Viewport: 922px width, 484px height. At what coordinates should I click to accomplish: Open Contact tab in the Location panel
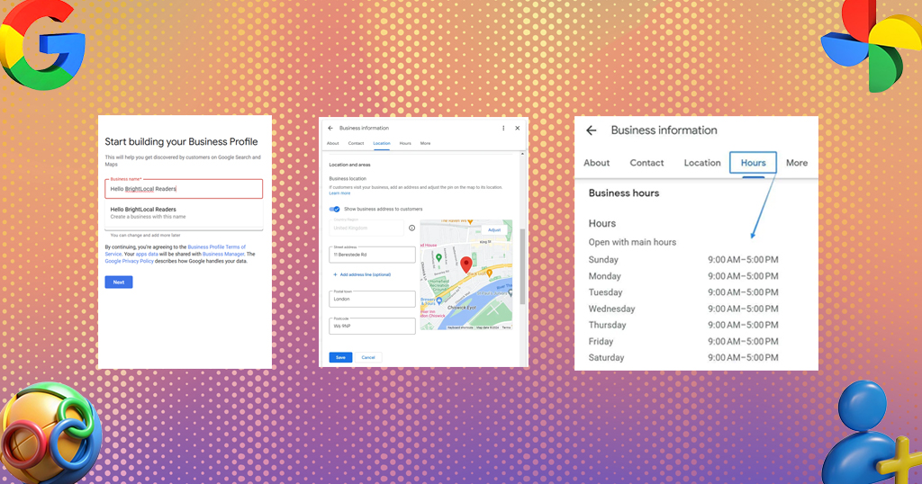[356, 143]
